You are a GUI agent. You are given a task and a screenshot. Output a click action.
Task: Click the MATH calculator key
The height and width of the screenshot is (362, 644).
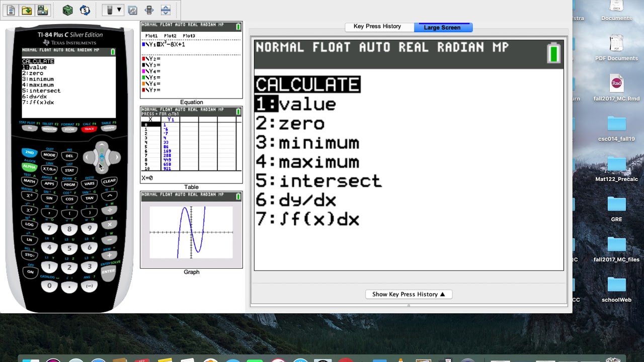coord(29,180)
